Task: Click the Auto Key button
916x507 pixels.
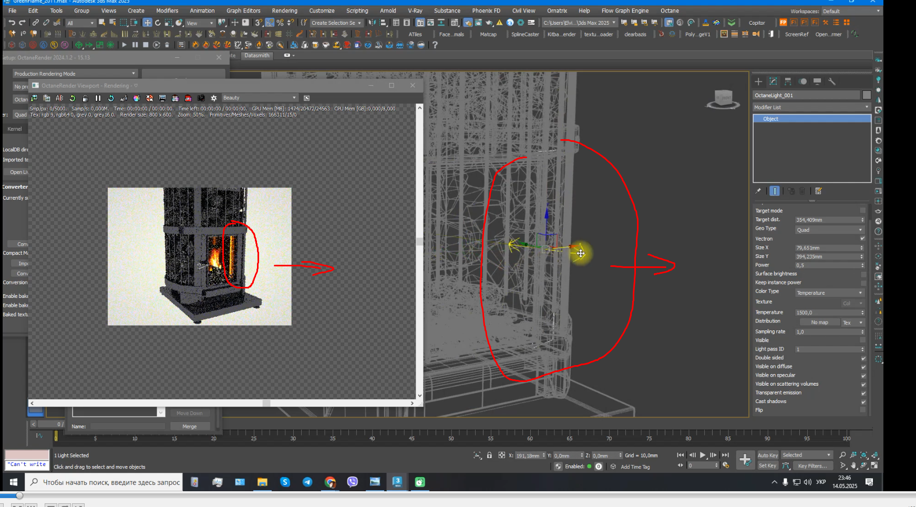Action: click(767, 456)
